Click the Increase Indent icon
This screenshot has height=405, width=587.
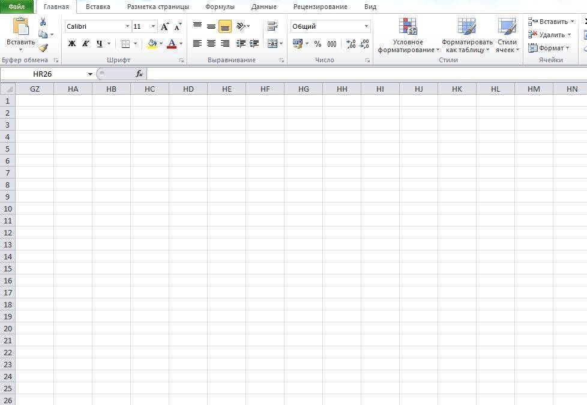point(254,44)
